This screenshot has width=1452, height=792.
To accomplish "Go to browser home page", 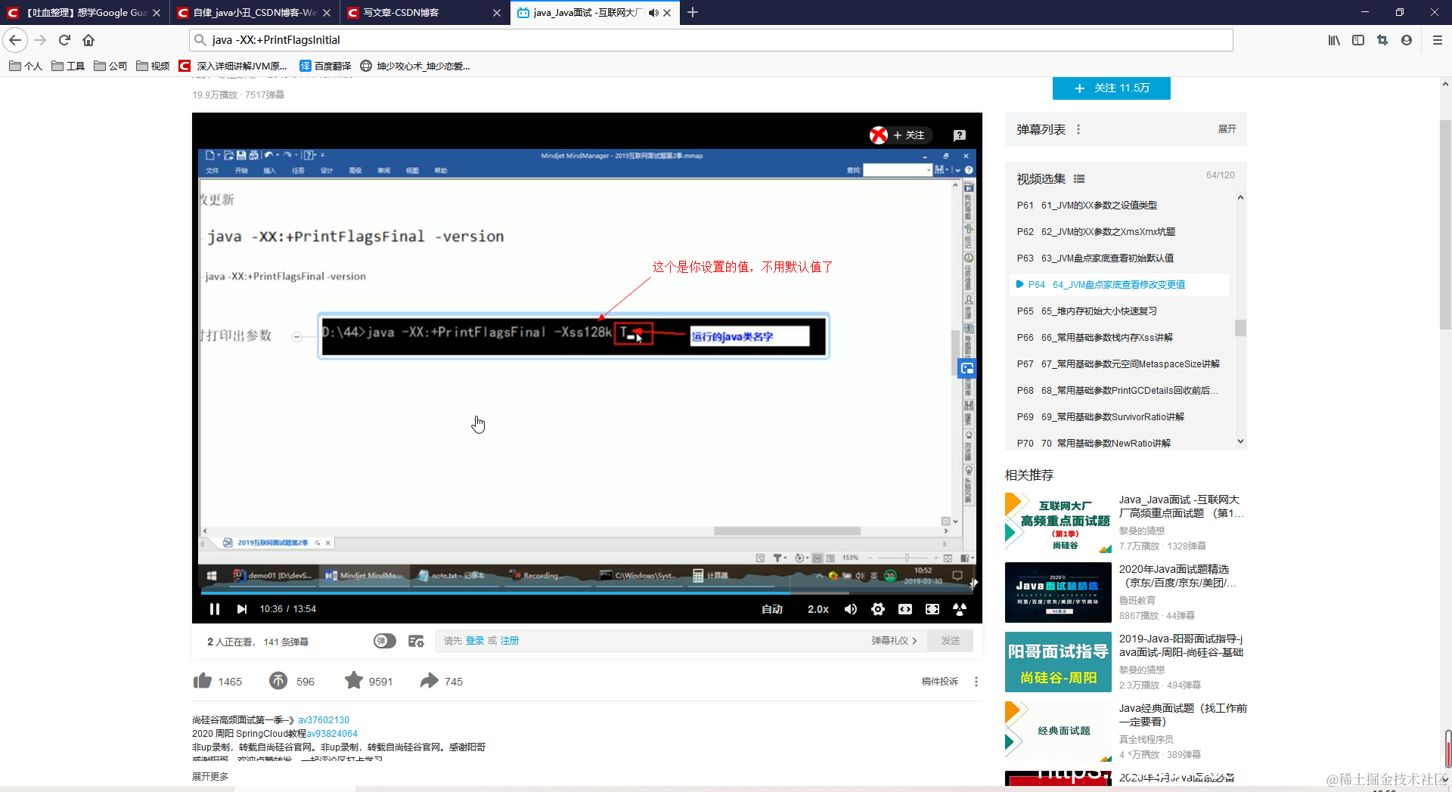I will pos(88,40).
